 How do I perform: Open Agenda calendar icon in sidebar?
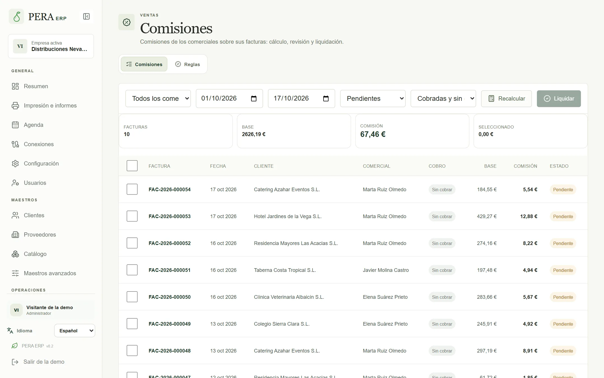click(x=15, y=125)
